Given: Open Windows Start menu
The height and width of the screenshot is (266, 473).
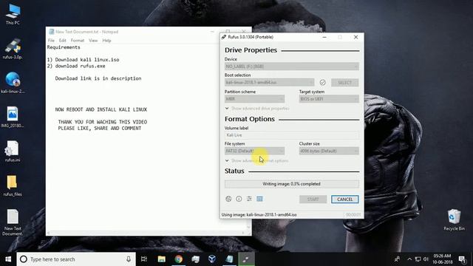Looking at the screenshot, I should 8,259.
